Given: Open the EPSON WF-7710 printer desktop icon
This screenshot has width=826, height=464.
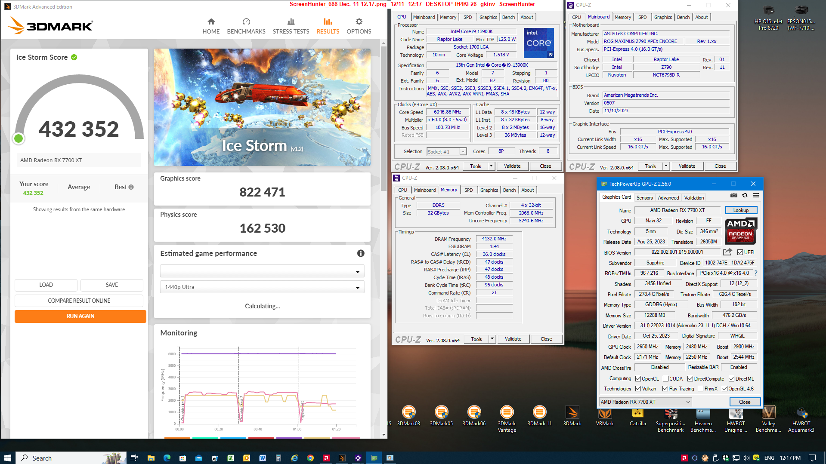Looking at the screenshot, I should pyautogui.click(x=801, y=18).
